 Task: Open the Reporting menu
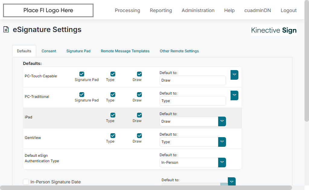[x=161, y=11]
